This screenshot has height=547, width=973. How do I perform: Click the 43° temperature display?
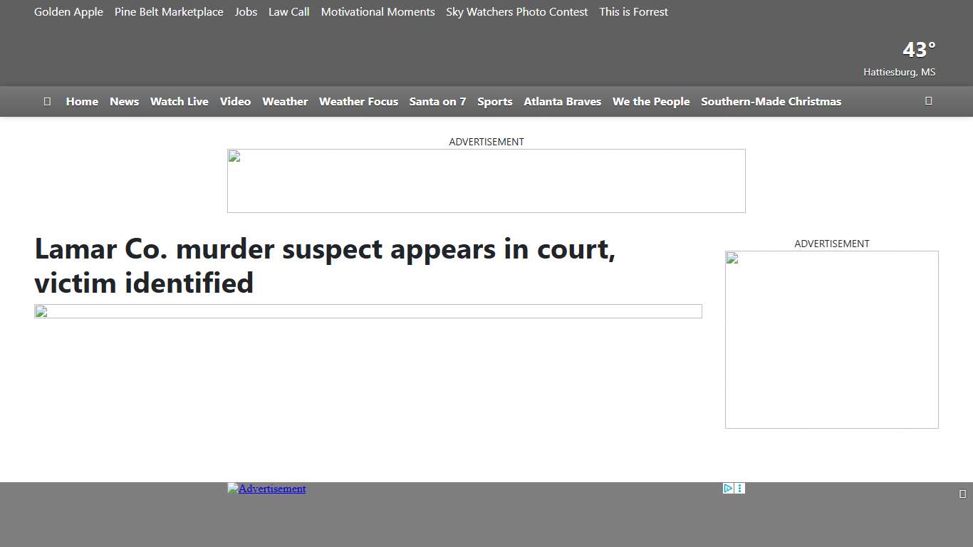coord(918,50)
